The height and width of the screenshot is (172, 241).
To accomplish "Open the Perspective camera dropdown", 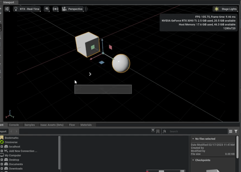I will pyautogui.click(x=72, y=9).
